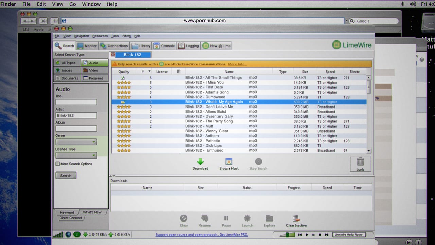
Task: Open the Filters menu
Action: (126, 36)
